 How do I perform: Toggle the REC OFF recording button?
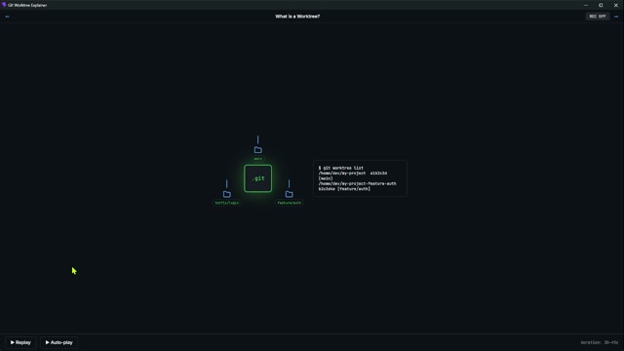click(x=598, y=17)
